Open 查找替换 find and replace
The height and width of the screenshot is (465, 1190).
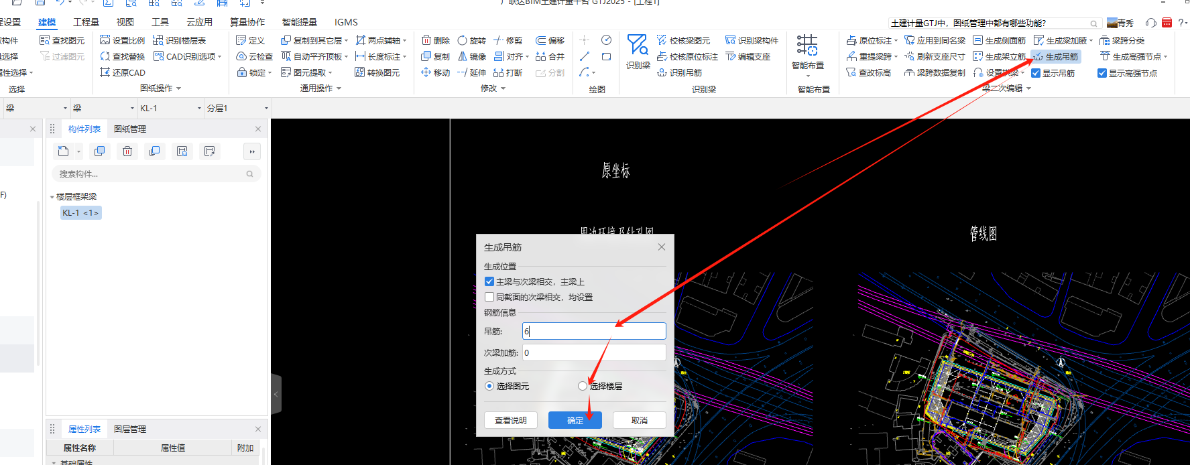pyautogui.click(x=122, y=56)
